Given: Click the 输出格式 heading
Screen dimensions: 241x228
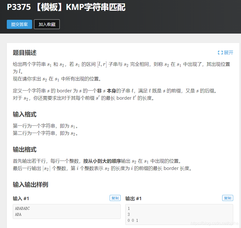Looking at the screenshot, I should [25, 149].
